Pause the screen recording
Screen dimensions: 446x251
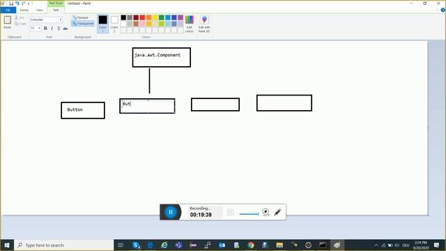point(171,212)
